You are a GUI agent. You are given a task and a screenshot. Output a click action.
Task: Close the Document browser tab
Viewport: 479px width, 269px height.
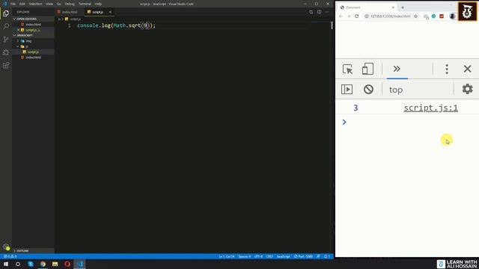(393, 7)
